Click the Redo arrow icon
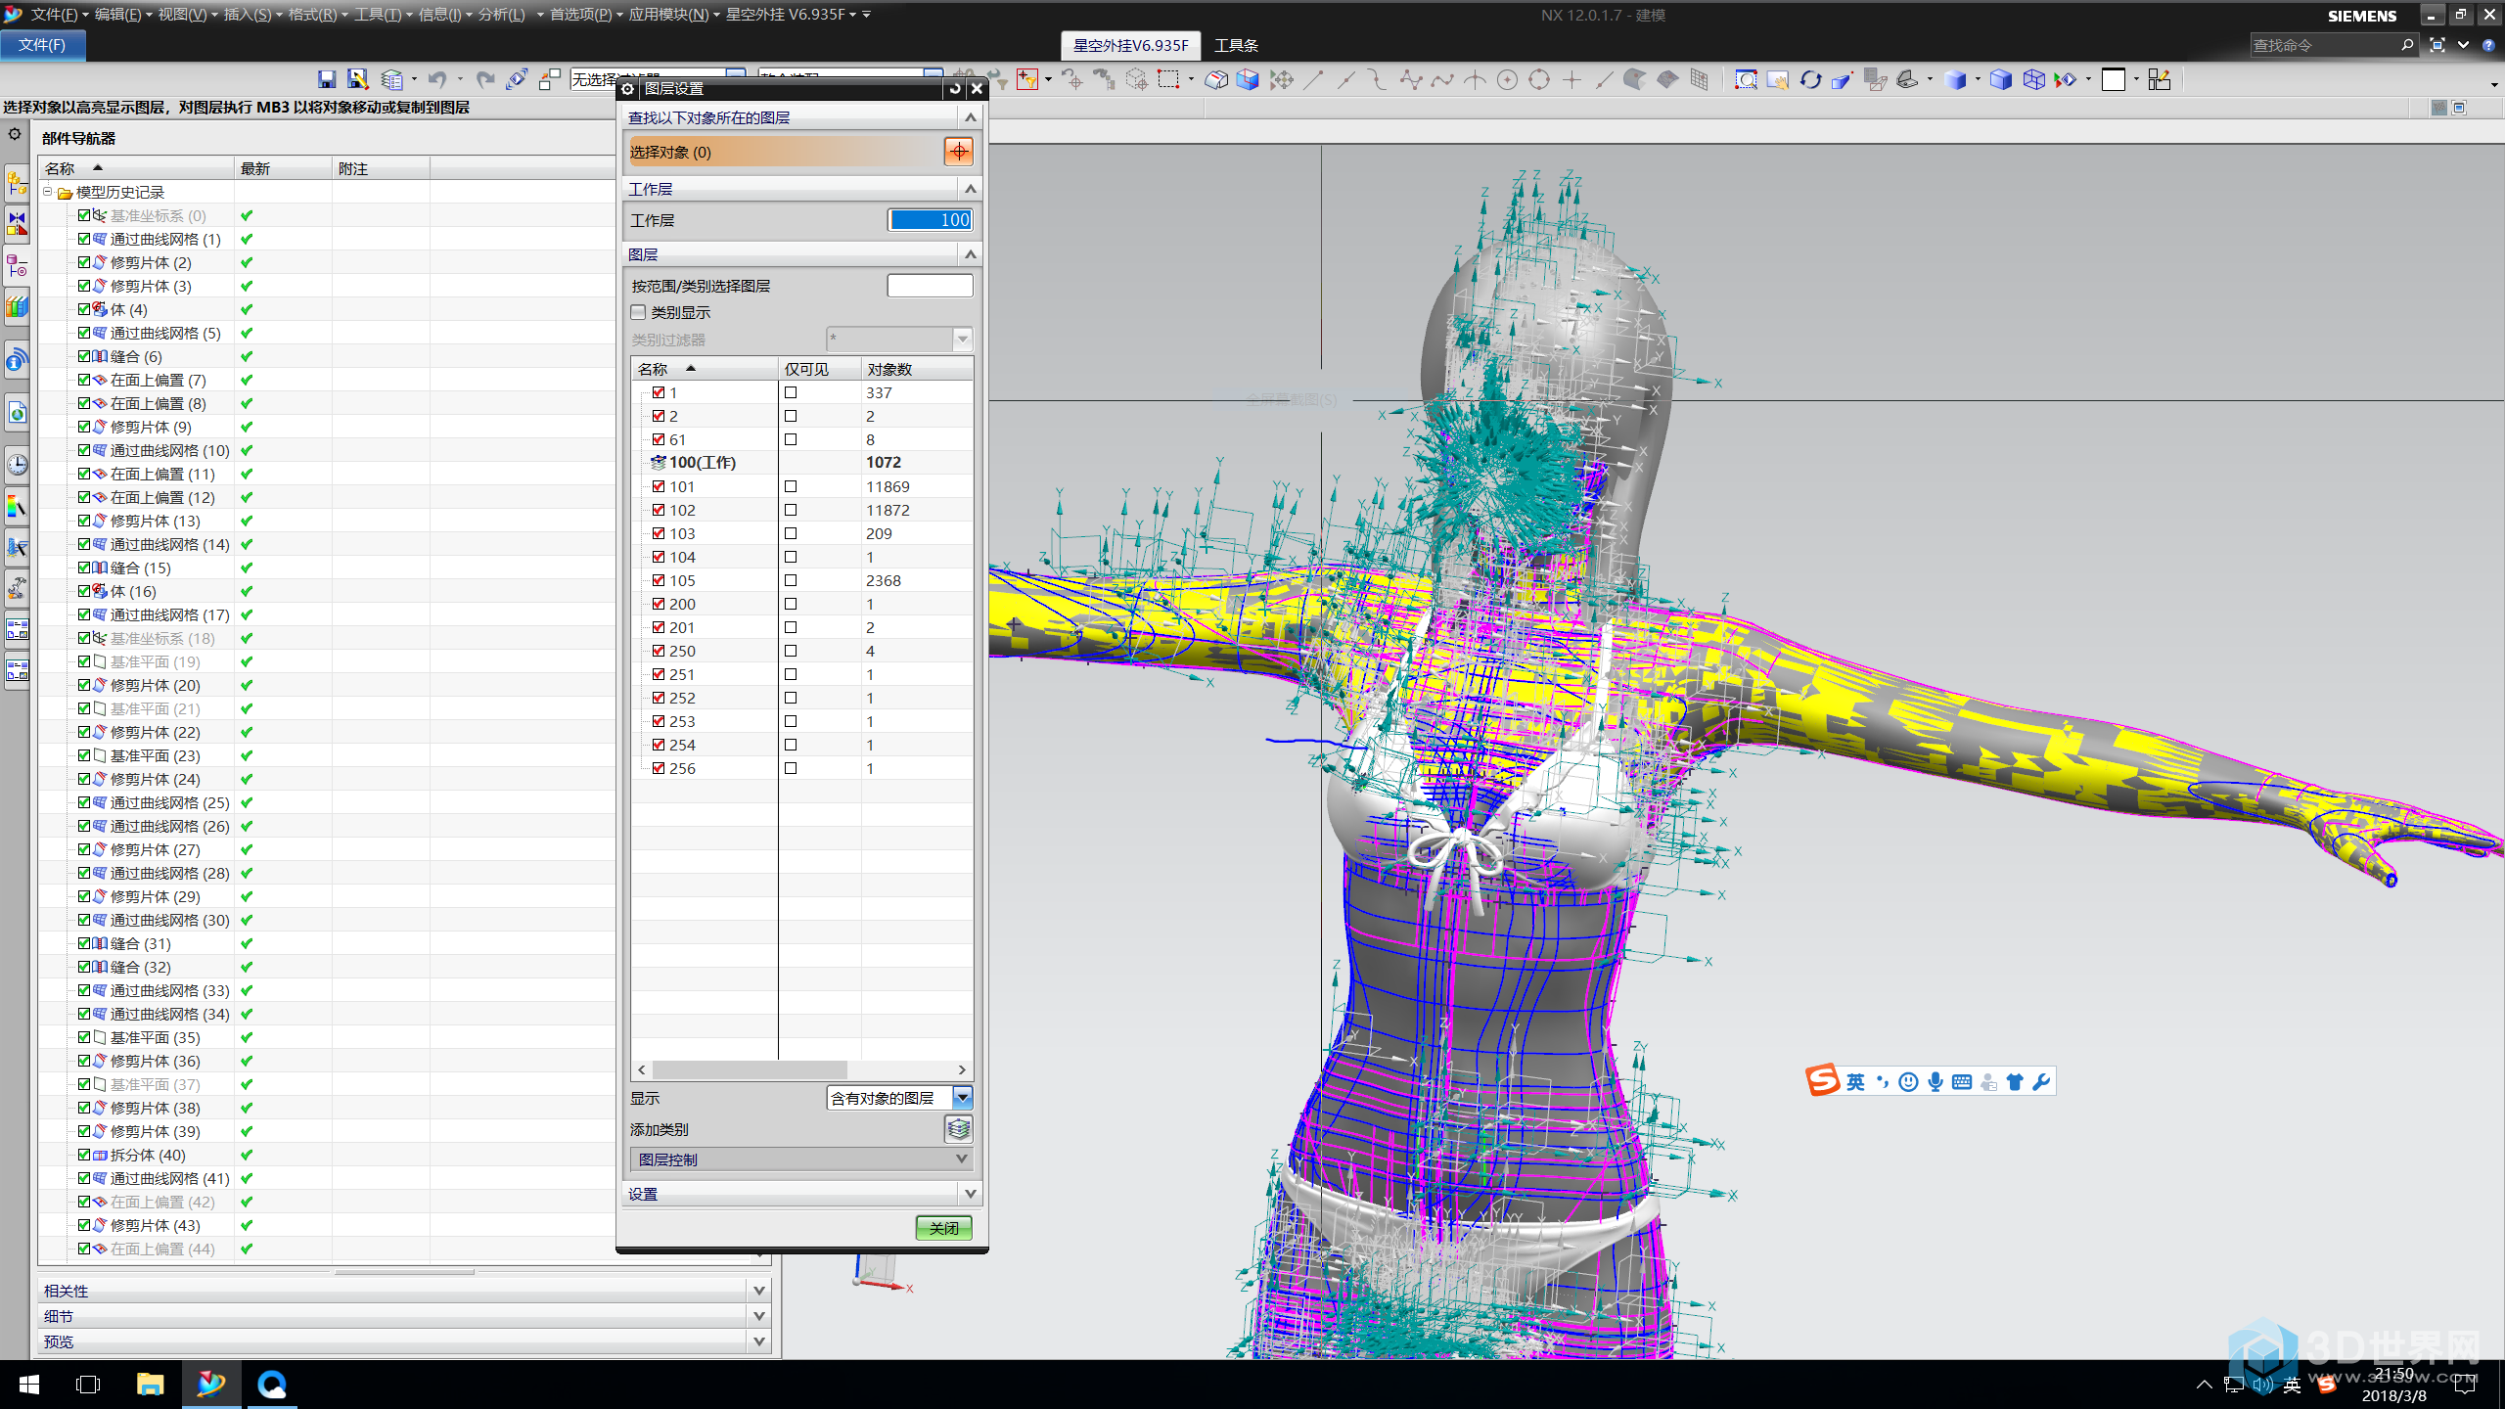 pyautogui.click(x=484, y=79)
